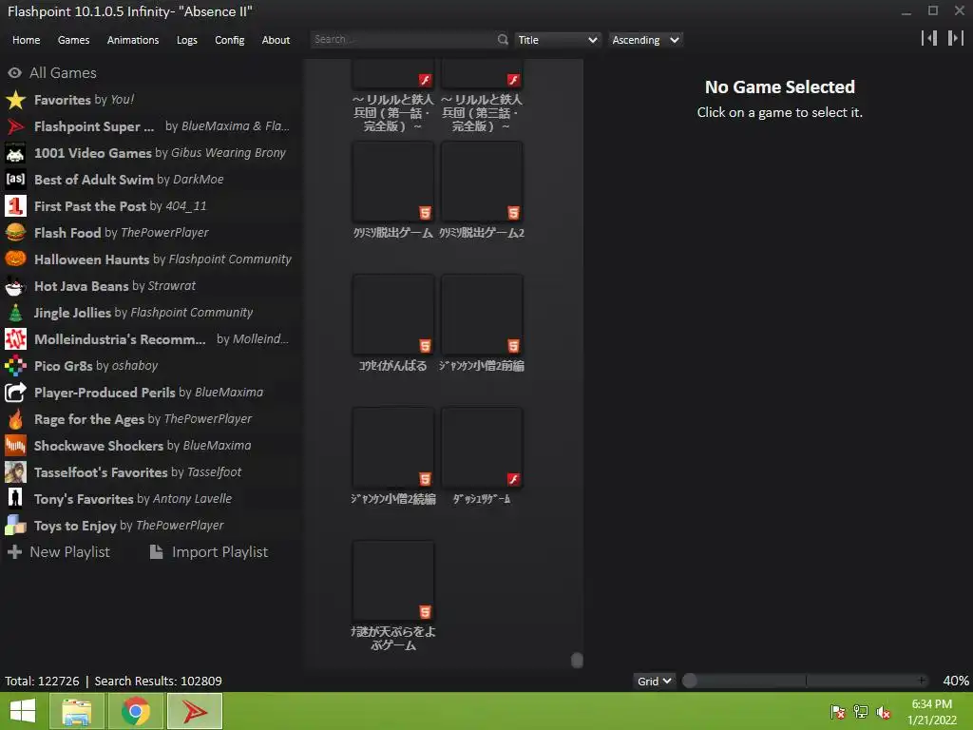Click the Hot Java Beans coffee icon
Viewport: 973px width, 730px height.
15,285
